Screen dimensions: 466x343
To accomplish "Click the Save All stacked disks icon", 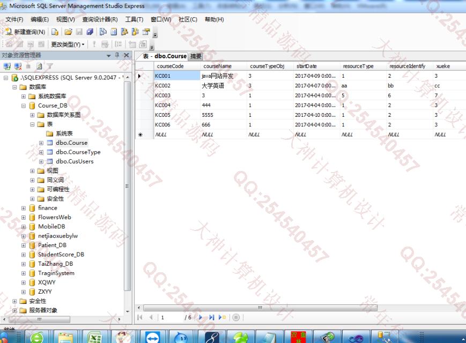I will (x=90, y=32).
